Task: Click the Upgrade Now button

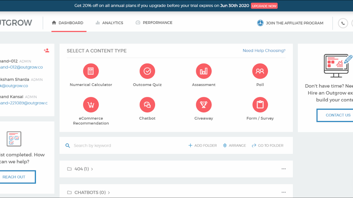Action: click(x=264, y=6)
